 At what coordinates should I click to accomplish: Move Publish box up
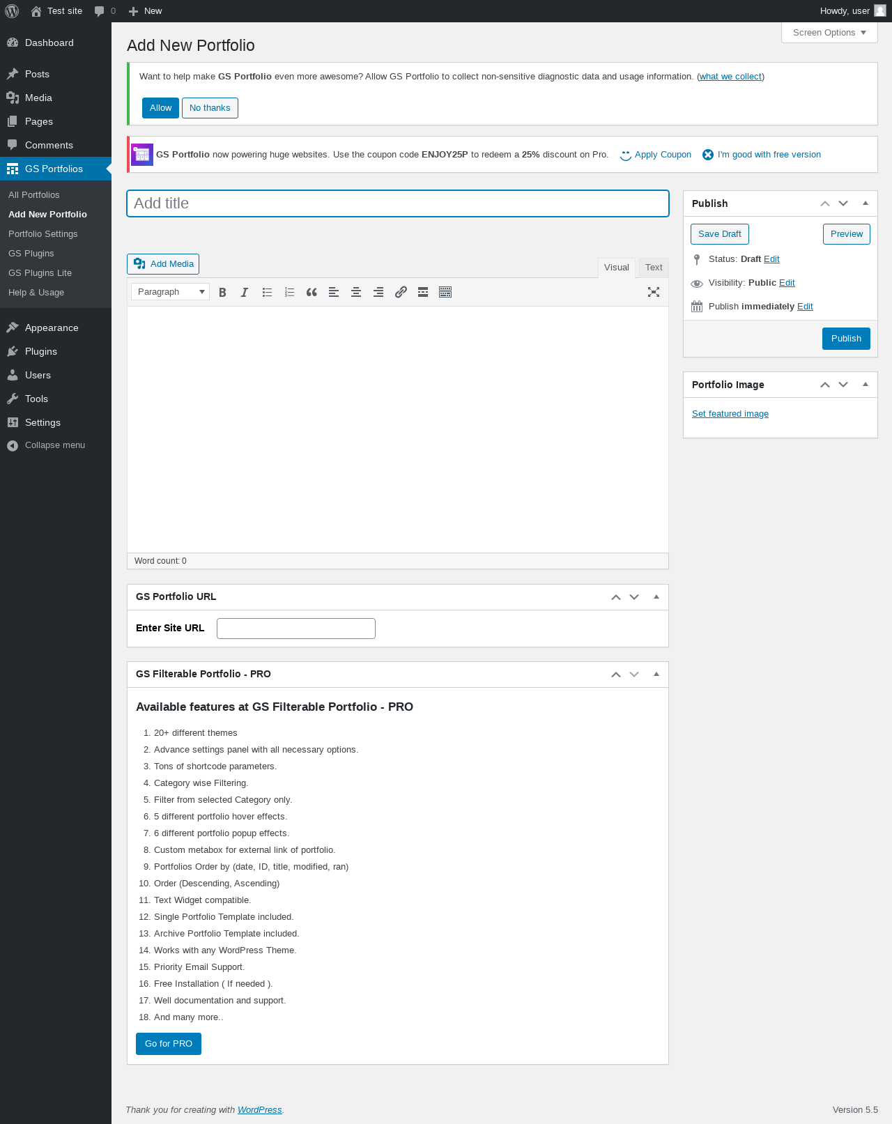coord(825,203)
